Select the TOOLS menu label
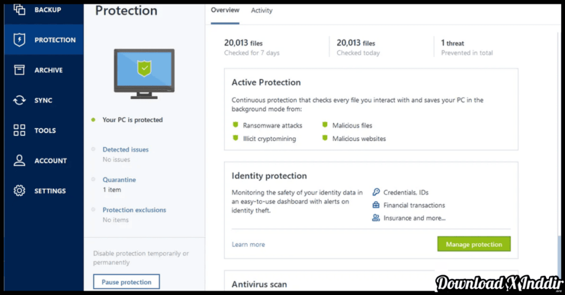Screen dimensions: 565x295 pos(45,130)
